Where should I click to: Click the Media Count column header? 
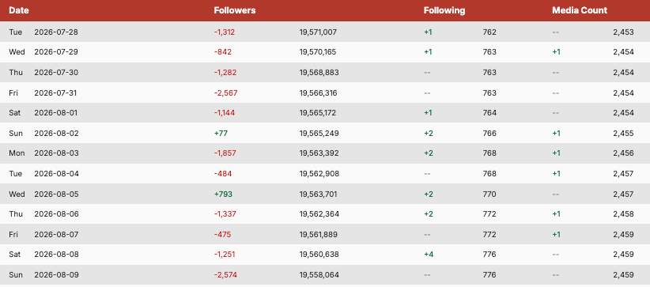[x=580, y=11]
